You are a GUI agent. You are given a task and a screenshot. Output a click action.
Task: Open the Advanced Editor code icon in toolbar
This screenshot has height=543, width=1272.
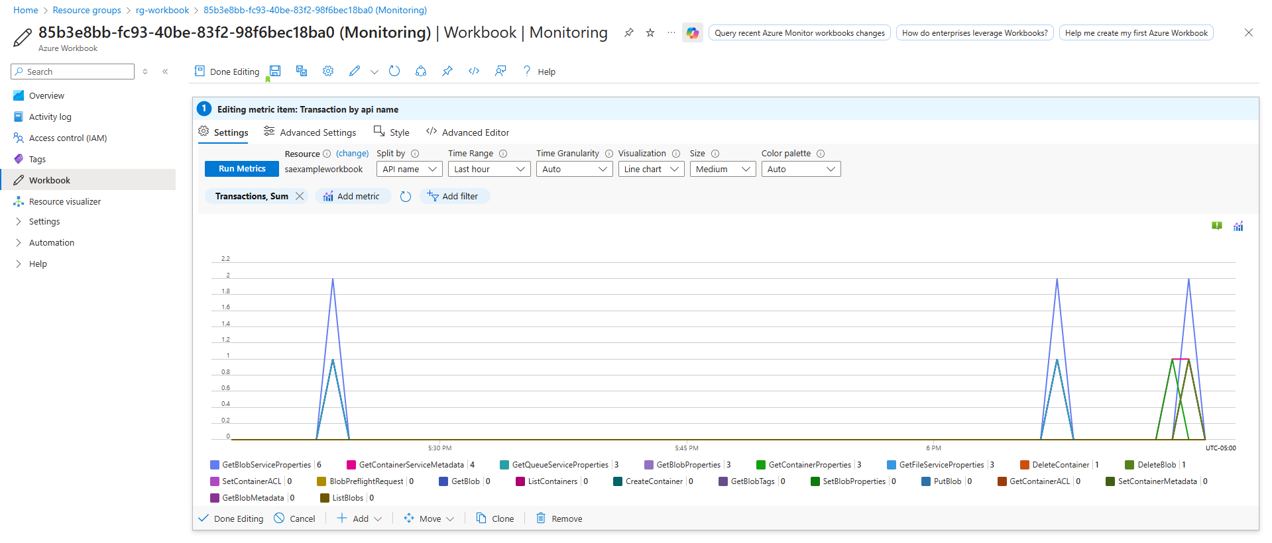pos(474,72)
